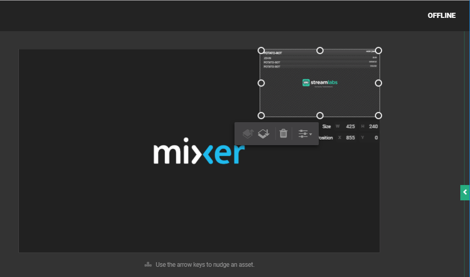Click the OFFLINE status label
The image size is (470, 277).
[441, 16]
